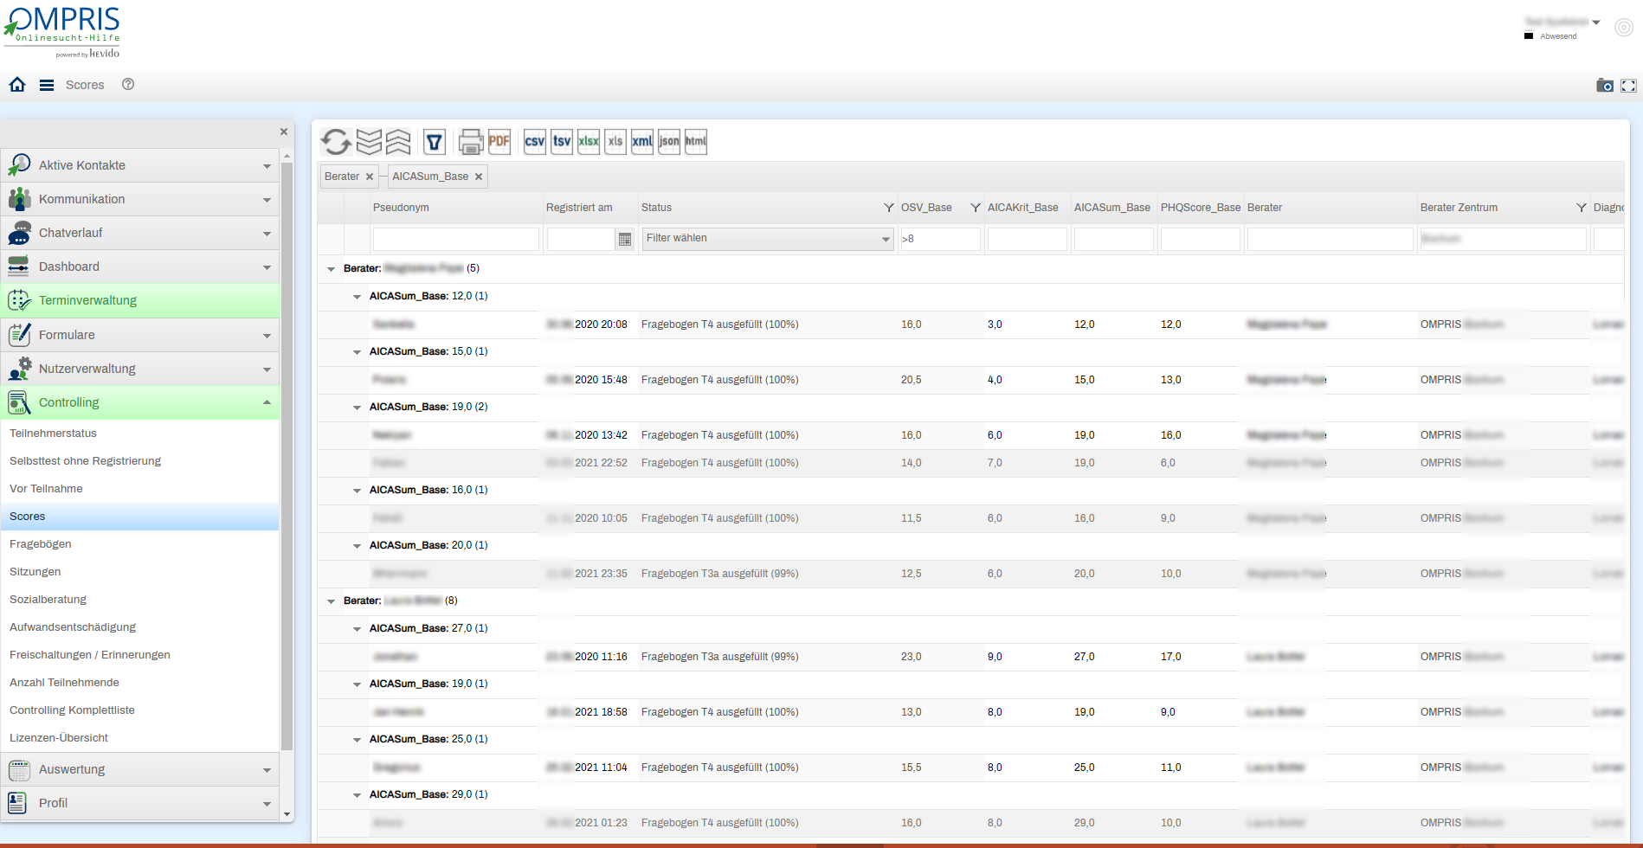This screenshot has height=848, width=1643.
Task: Expand Chatverlauf menu
Action: coord(140,233)
